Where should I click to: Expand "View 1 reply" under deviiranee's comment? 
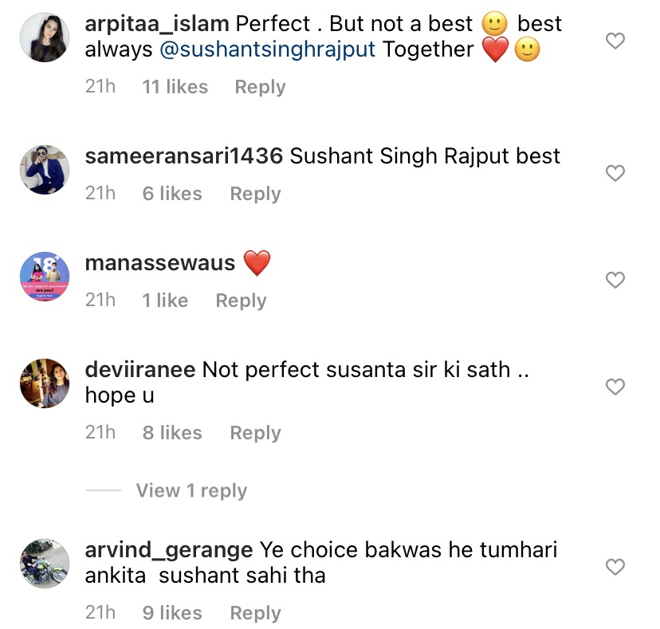(x=191, y=491)
